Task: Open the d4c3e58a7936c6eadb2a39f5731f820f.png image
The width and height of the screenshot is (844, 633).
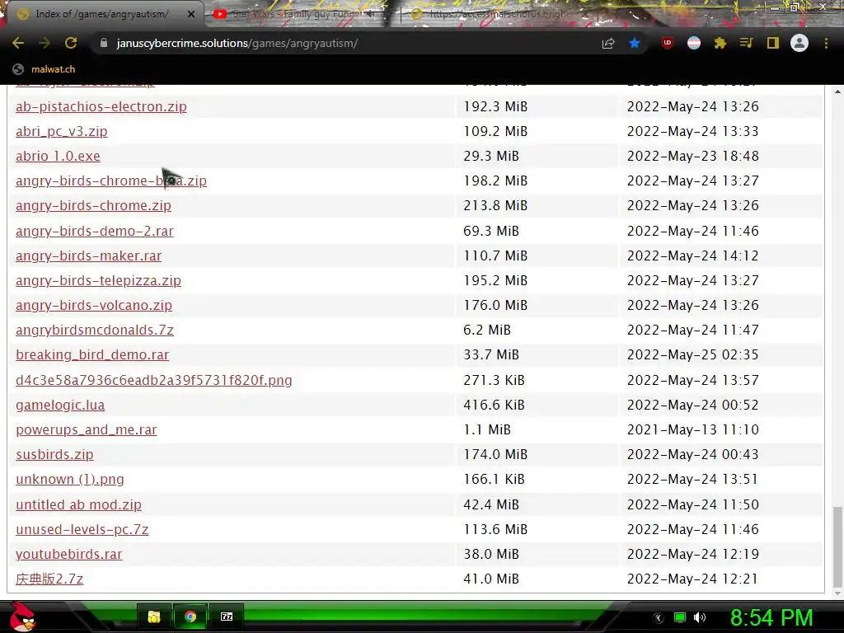Action: coord(153,380)
